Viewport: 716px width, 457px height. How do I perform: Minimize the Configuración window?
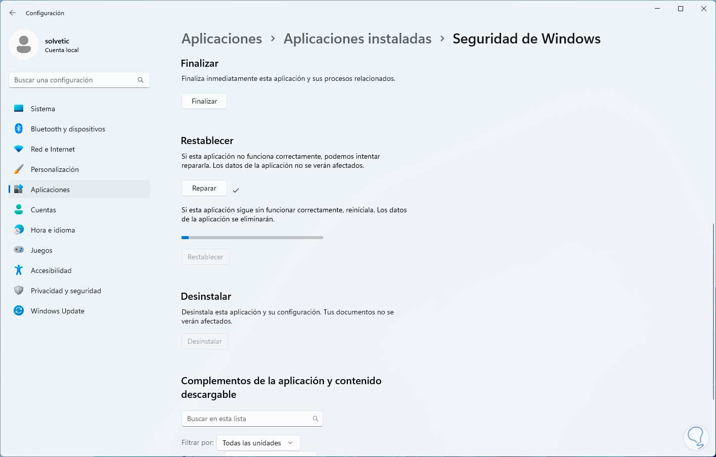pos(657,9)
